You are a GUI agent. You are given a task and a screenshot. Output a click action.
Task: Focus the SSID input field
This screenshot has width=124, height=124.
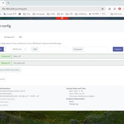pos(53,49)
